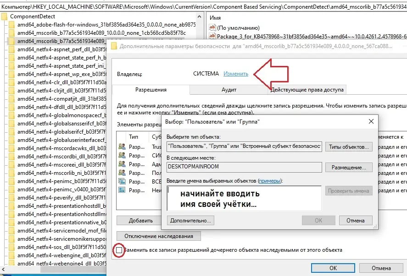Image resolution: width=407 pixels, height=276 pixels.
Task: Click the ВСЕ application package entry icon
Action: [x=122, y=181]
